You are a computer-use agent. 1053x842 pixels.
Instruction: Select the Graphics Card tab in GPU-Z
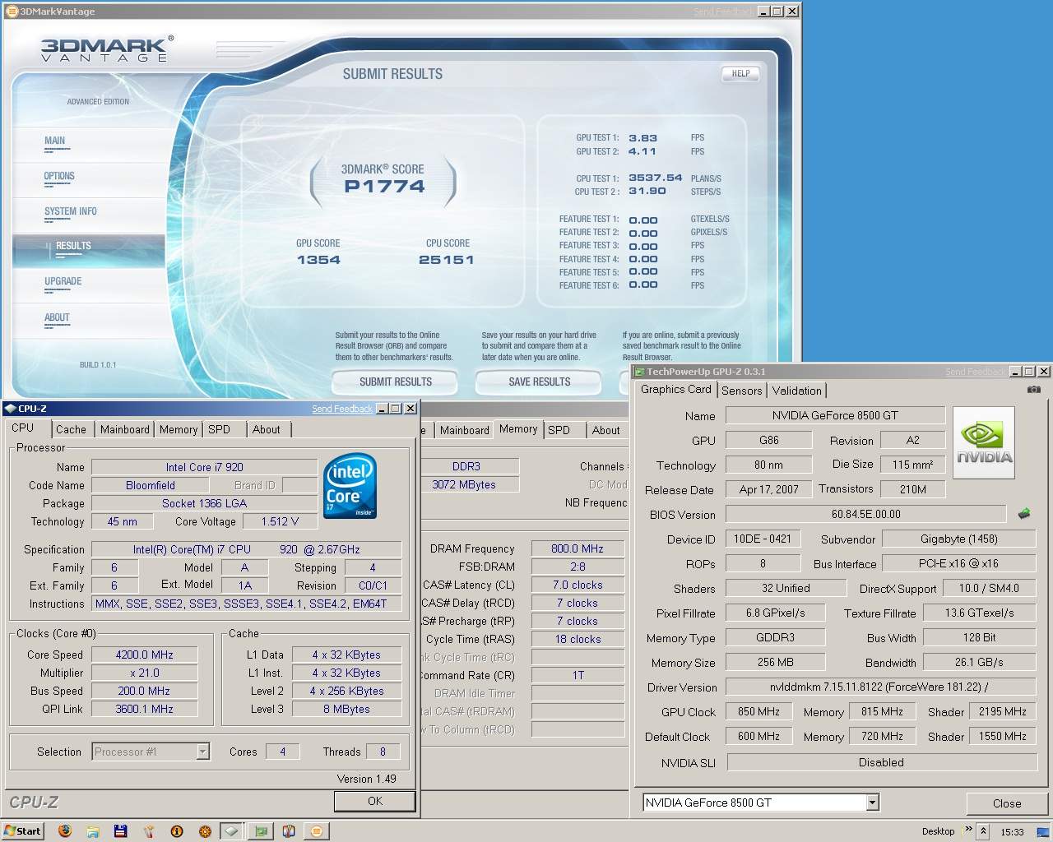tap(676, 390)
